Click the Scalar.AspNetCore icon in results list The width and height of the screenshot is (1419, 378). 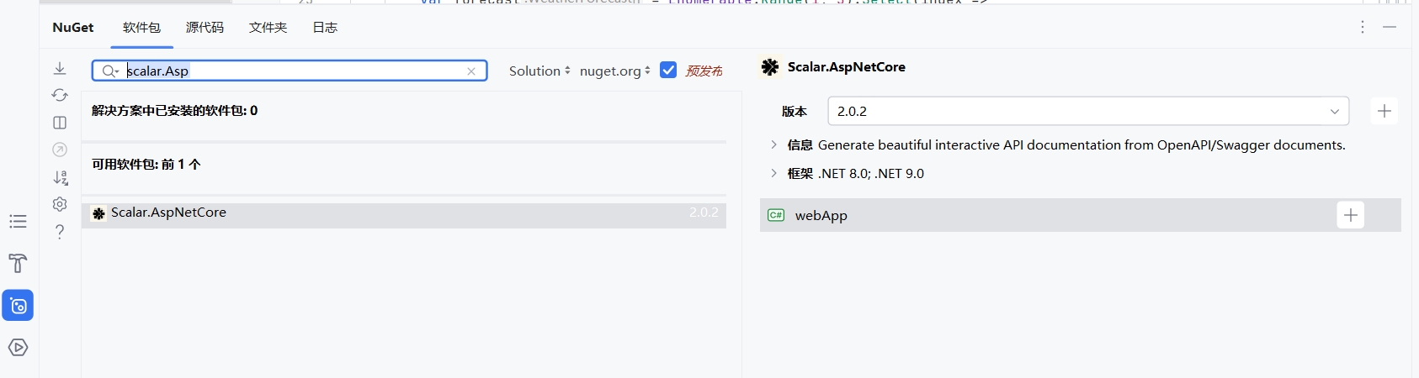click(98, 213)
